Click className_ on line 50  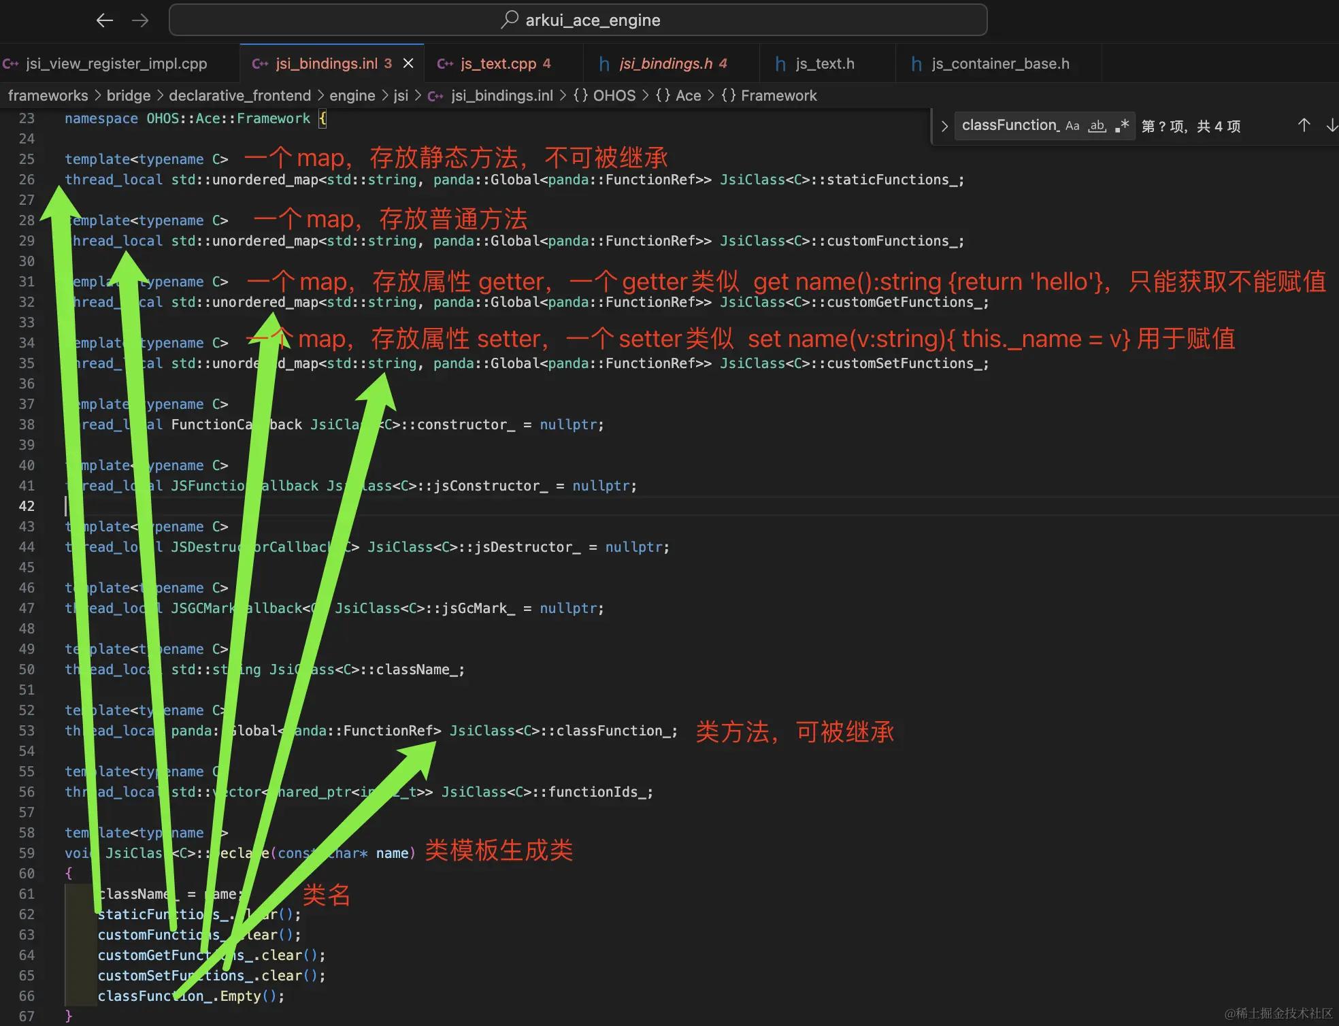(417, 669)
